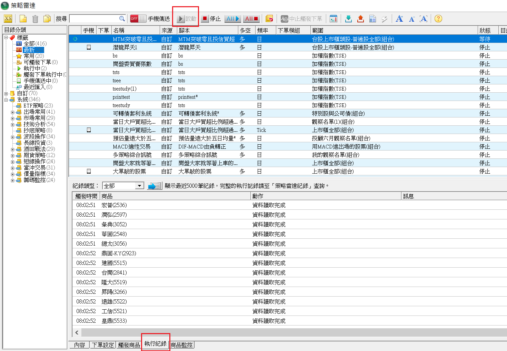This screenshot has height=351, width=507.
Task: Click the XS script editor icon
Action: pyautogui.click(x=8, y=19)
